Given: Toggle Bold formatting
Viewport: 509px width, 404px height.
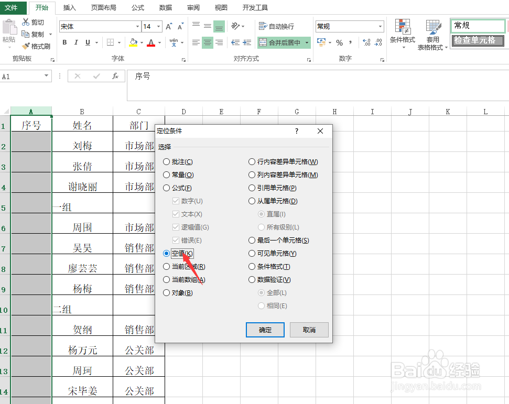Looking at the screenshot, I should (x=64, y=42).
